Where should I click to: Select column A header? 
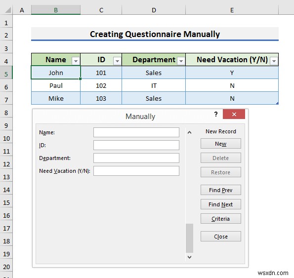click(x=22, y=10)
